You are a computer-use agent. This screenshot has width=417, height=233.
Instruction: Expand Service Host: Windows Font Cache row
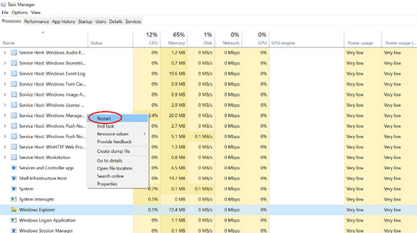tap(4, 84)
